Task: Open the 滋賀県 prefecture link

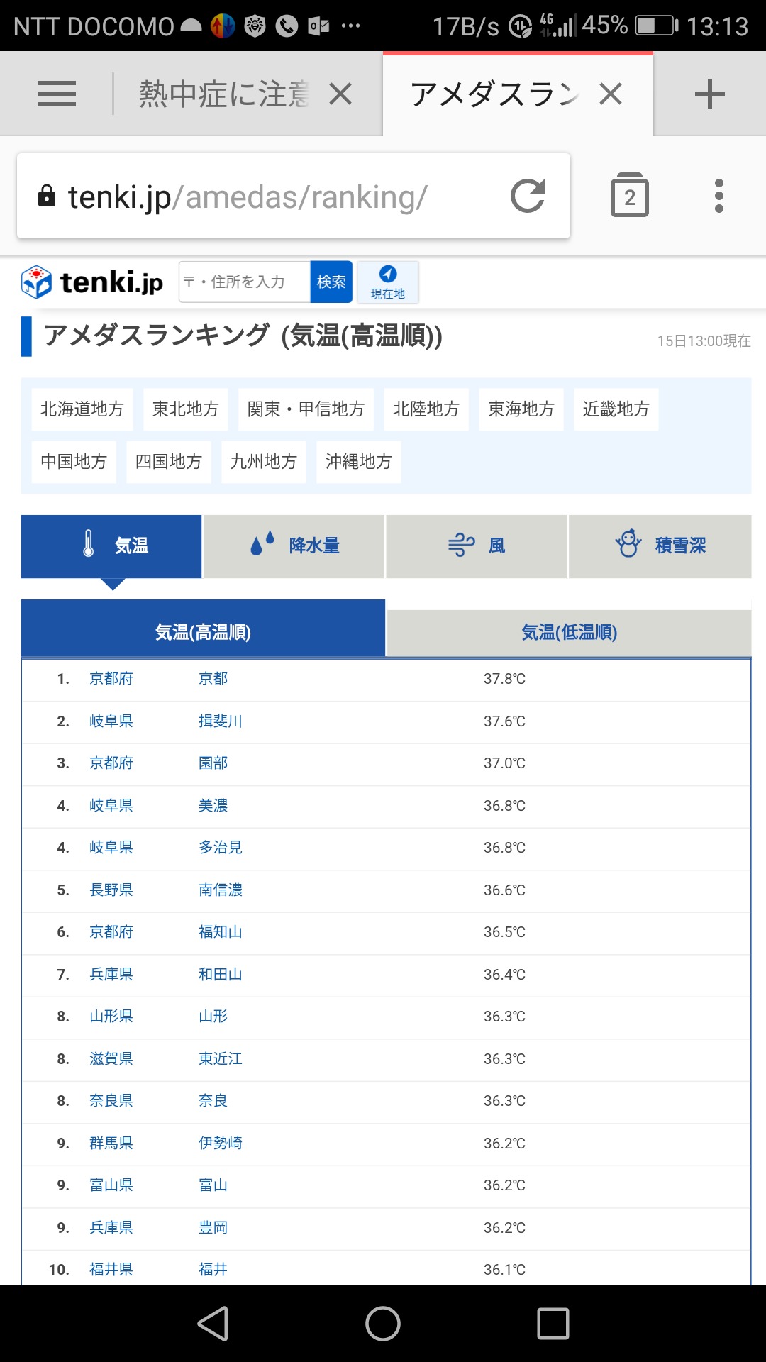Action: [111, 1059]
